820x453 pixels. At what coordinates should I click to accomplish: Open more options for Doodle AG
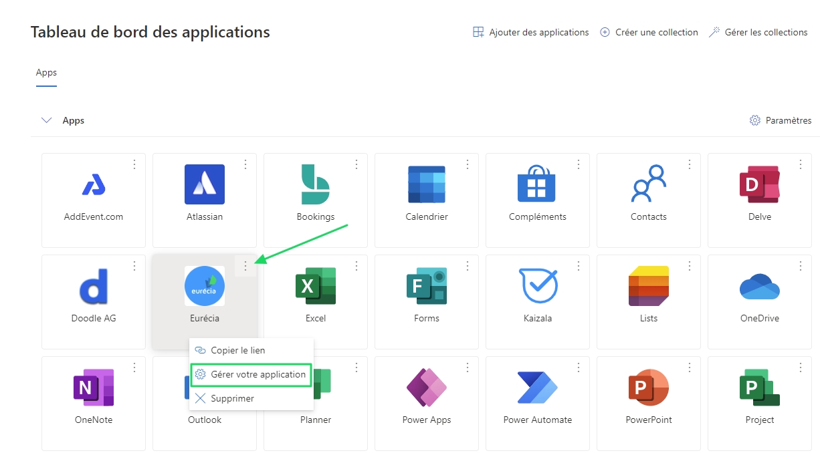[134, 266]
